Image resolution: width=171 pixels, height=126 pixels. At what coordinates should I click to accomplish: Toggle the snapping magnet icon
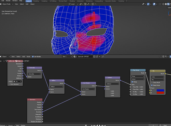85,4
